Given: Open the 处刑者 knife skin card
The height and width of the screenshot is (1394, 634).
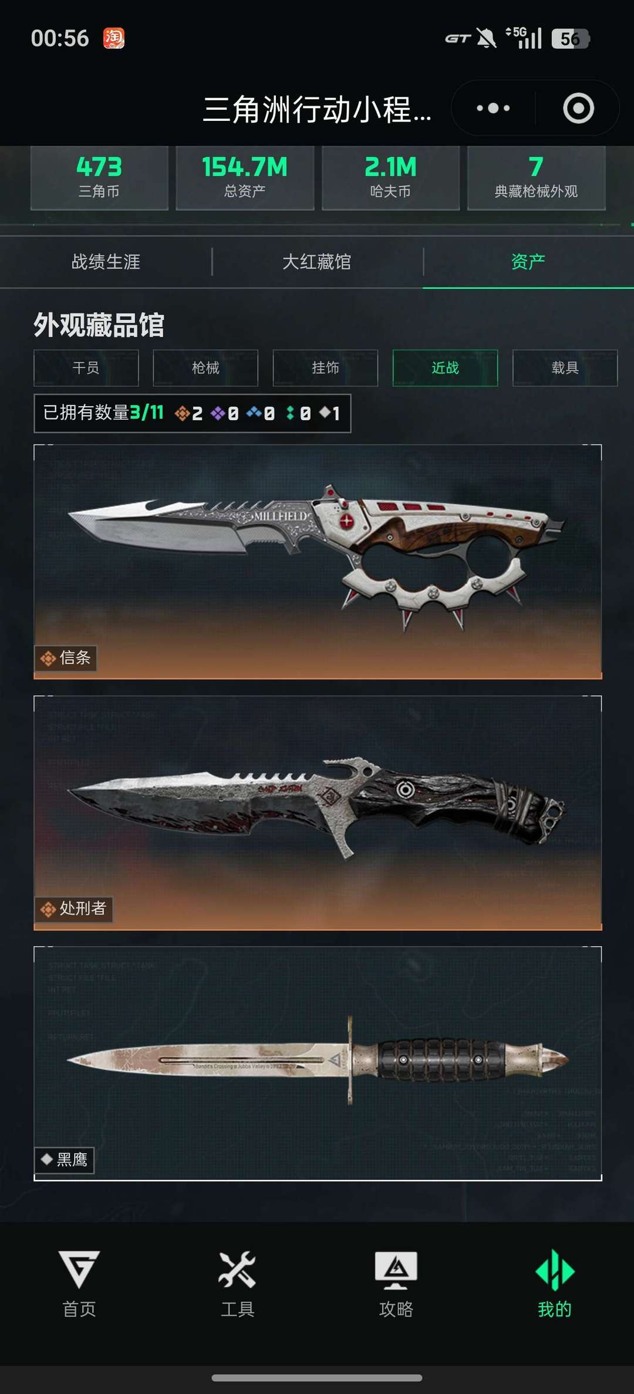Looking at the screenshot, I should (318, 813).
